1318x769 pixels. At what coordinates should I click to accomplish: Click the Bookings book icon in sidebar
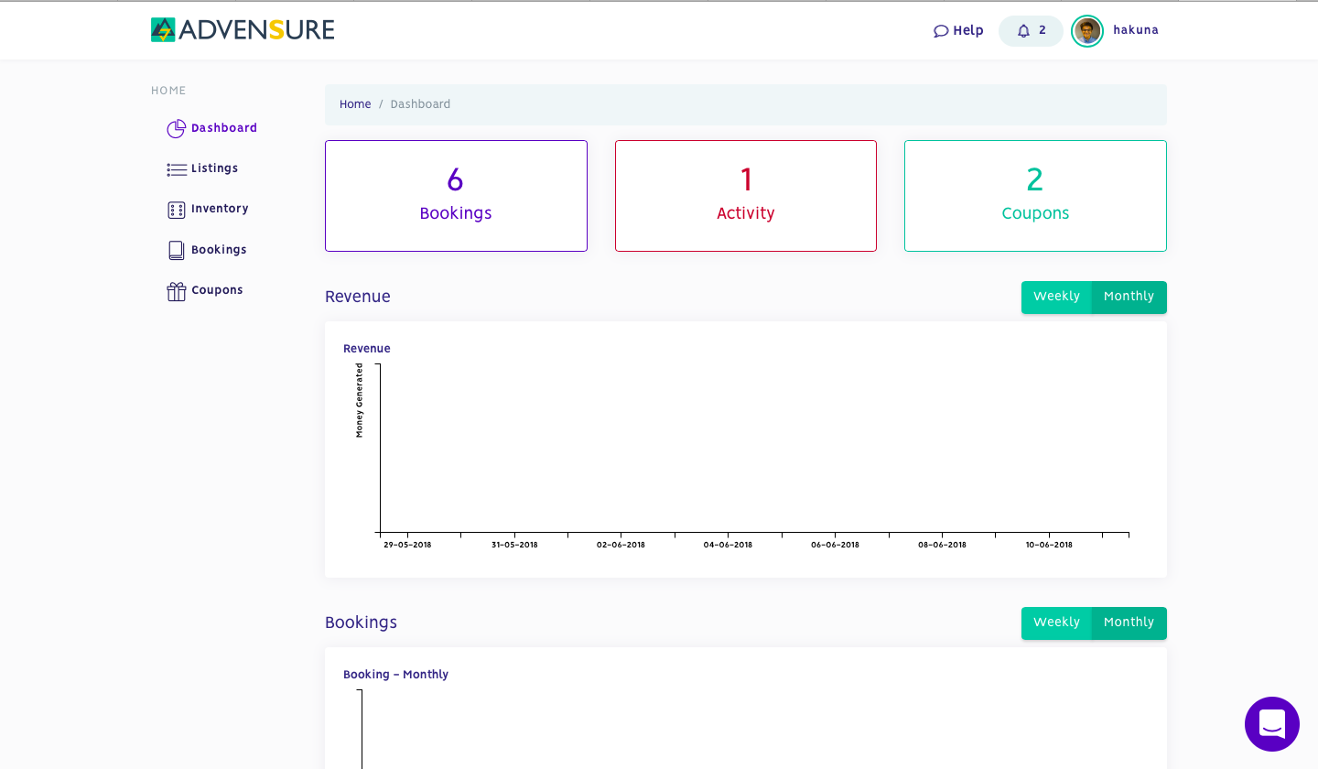point(177,250)
